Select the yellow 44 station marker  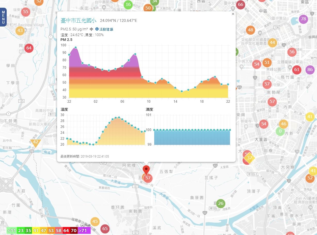272,43
